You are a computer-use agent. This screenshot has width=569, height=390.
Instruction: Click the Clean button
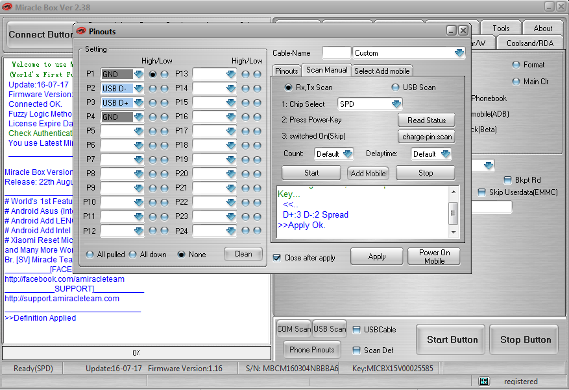point(243,254)
